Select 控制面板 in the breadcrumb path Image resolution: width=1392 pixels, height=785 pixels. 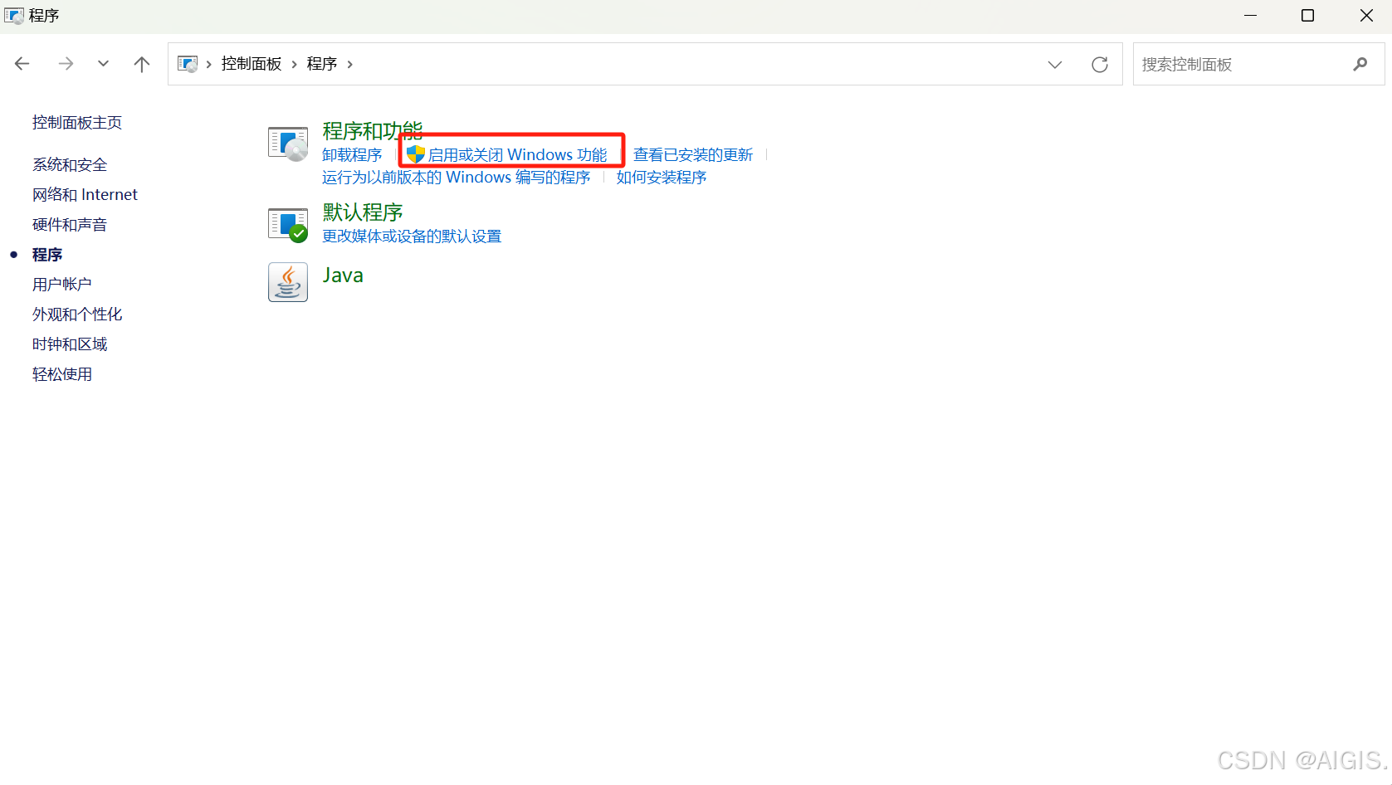[x=252, y=64]
